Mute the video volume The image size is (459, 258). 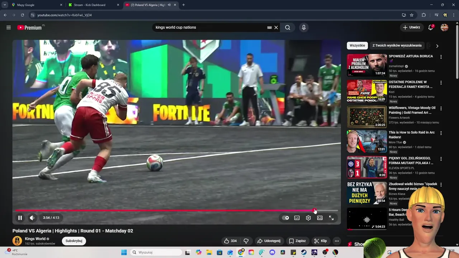[32, 218]
